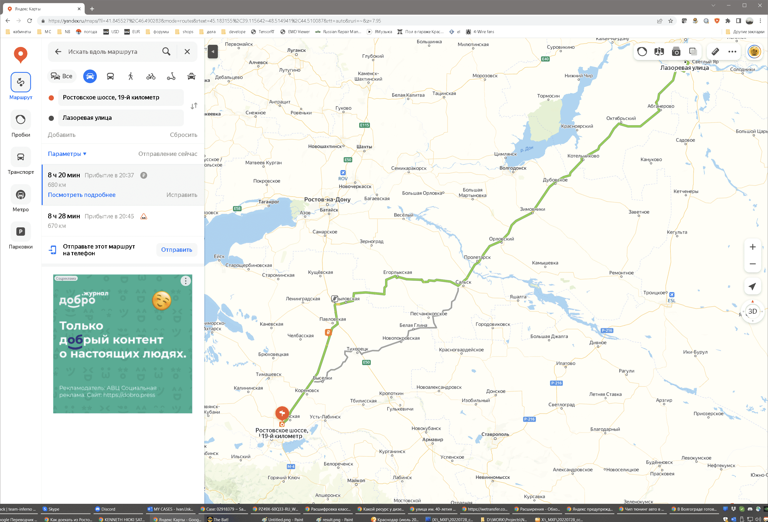
Task: Open the ruler measurement tool
Action: tap(715, 52)
